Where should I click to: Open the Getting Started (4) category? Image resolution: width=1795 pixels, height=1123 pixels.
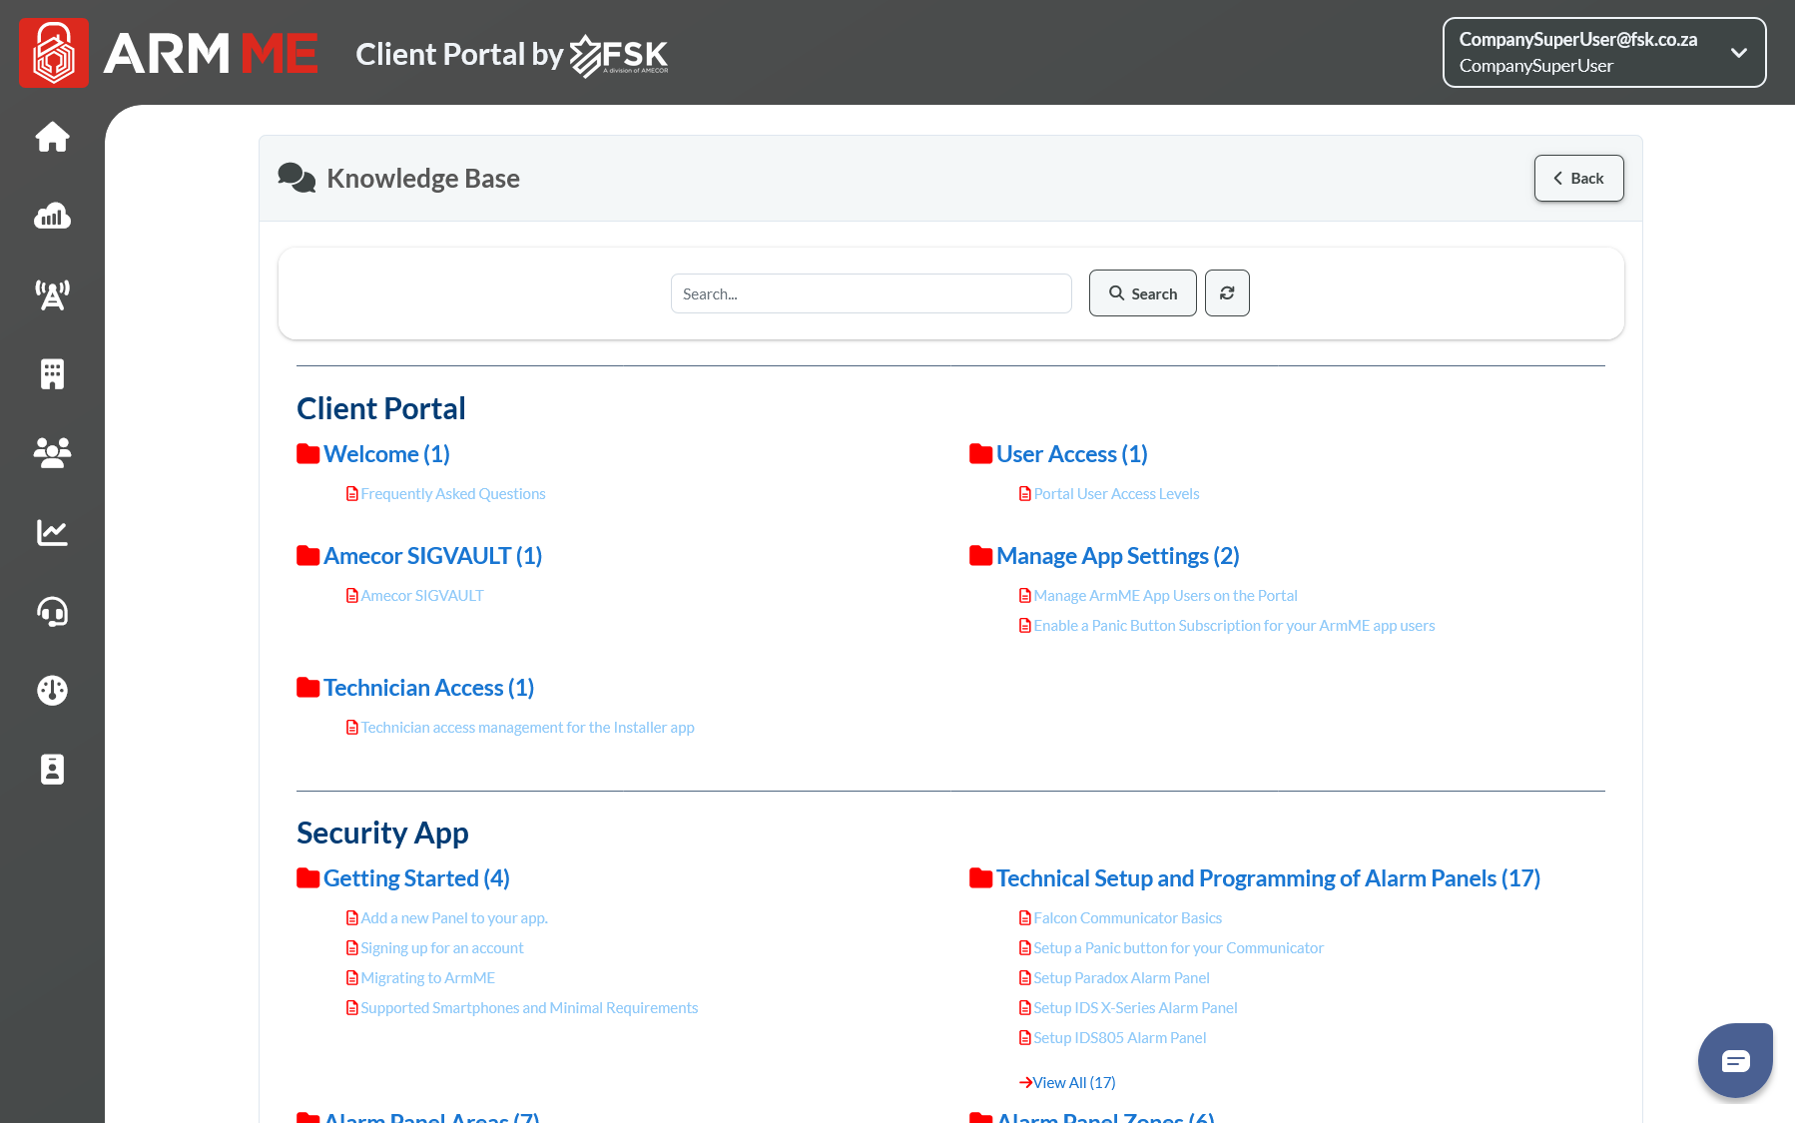click(x=415, y=878)
